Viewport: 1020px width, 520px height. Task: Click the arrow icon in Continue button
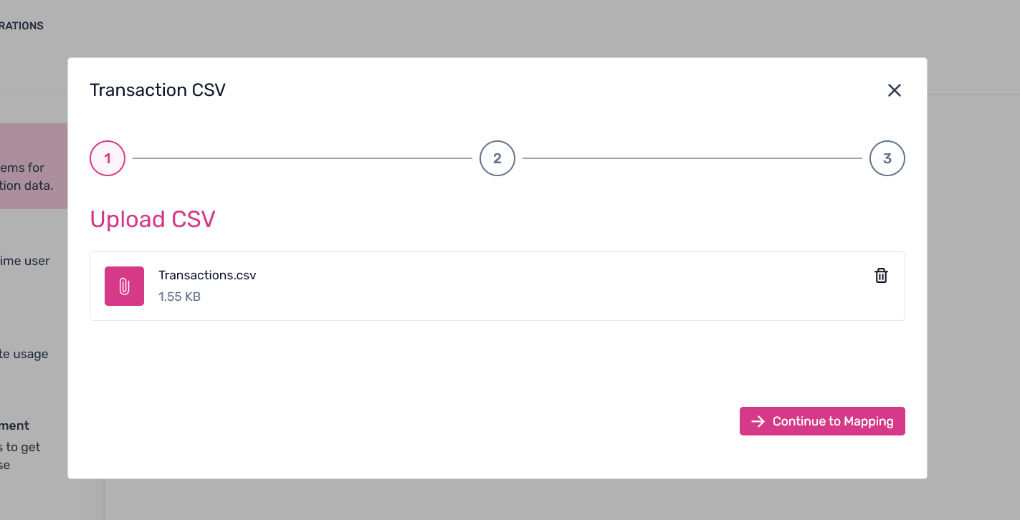[758, 422]
